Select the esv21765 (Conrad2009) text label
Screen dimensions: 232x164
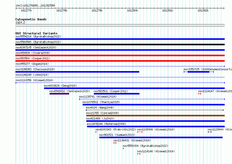tap(102, 113)
